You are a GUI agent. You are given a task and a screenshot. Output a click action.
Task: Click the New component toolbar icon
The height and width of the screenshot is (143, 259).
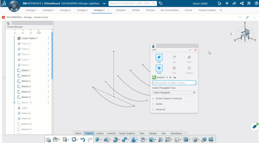coord(48,140)
